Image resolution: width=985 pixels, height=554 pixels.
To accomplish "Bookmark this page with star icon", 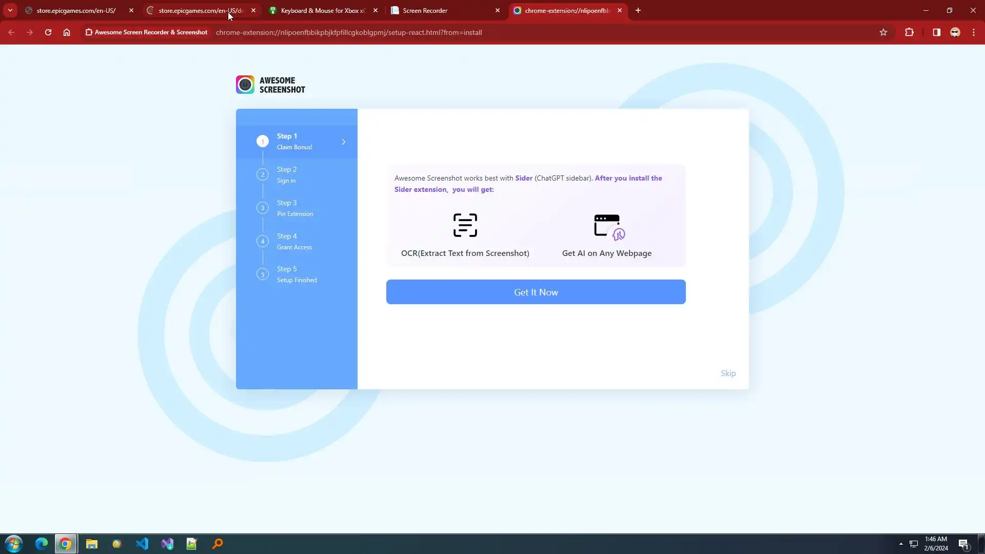I will click(x=883, y=32).
